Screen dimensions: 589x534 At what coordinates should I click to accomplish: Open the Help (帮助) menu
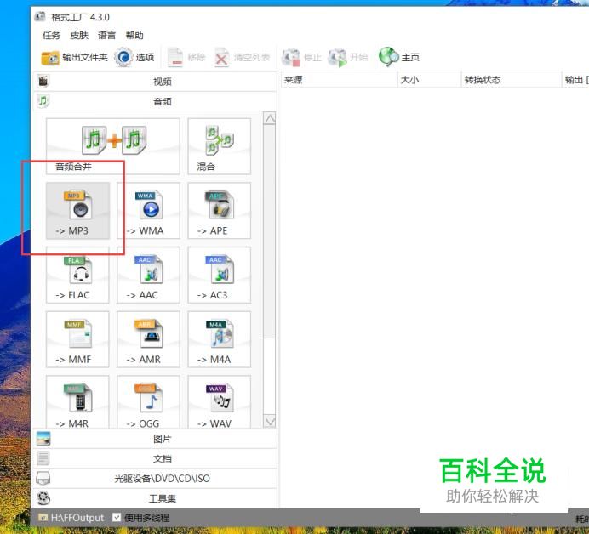point(134,35)
